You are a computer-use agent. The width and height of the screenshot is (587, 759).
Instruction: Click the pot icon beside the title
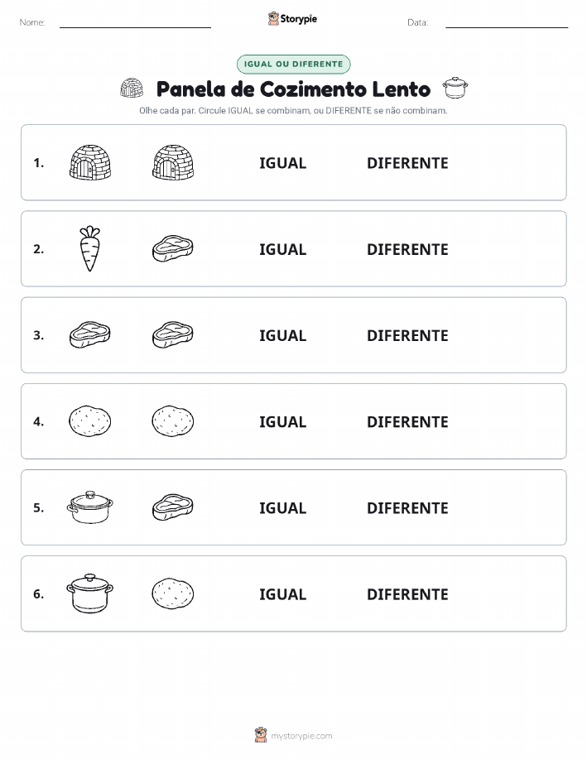pos(455,88)
